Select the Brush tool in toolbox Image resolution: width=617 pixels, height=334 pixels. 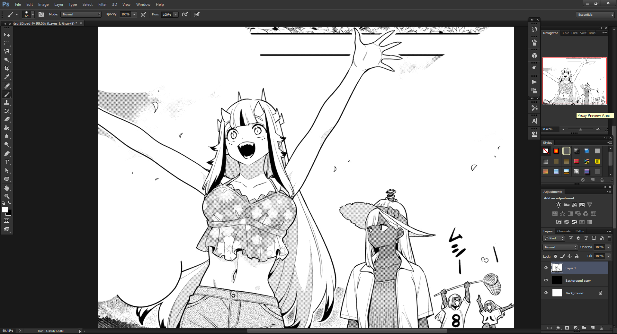[7, 94]
